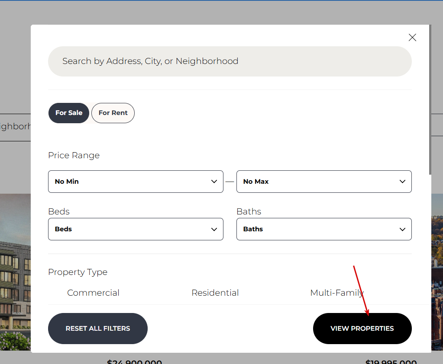
Task: Expand the Baths dropdown
Action: (x=324, y=229)
